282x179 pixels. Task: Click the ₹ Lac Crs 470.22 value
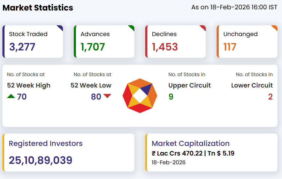pyautogui.click(x=177, y=153)
